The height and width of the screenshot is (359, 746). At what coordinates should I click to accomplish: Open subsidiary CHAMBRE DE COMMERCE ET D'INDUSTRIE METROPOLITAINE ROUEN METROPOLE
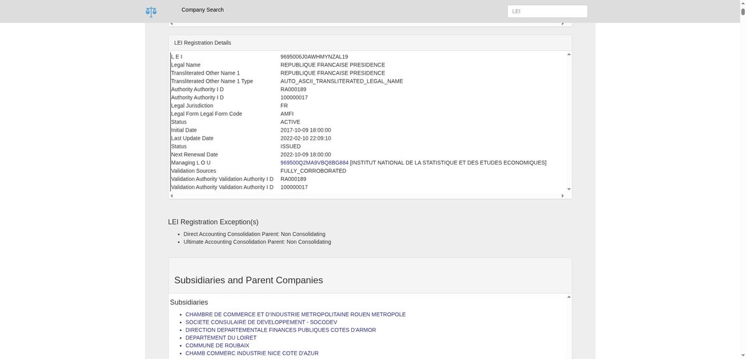point(295,314)
